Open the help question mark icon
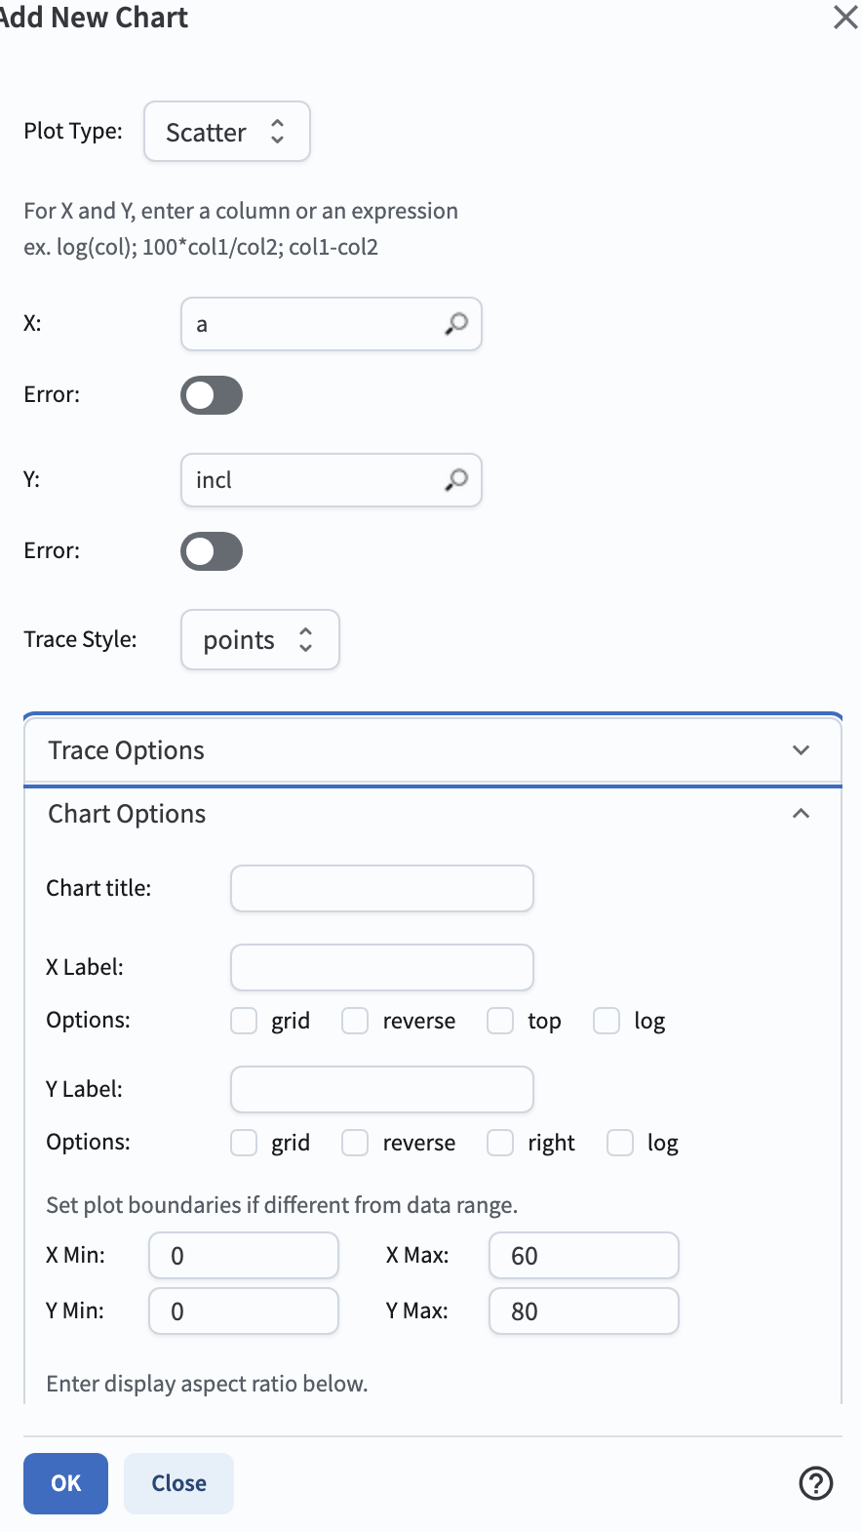862x1532 pixels. [x=815, y=1483]
